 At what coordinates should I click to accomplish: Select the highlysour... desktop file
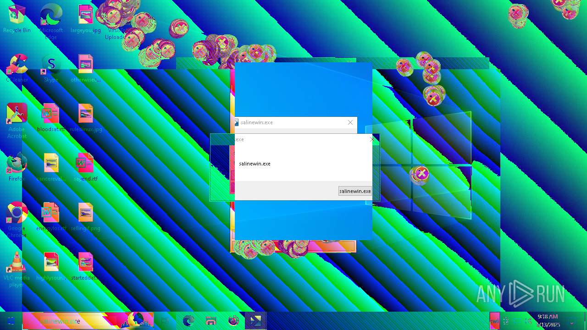point(51,267)
